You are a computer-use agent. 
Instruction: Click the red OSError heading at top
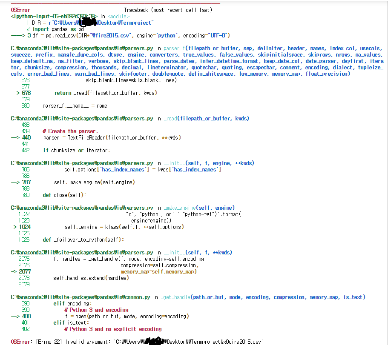(20, 10)
